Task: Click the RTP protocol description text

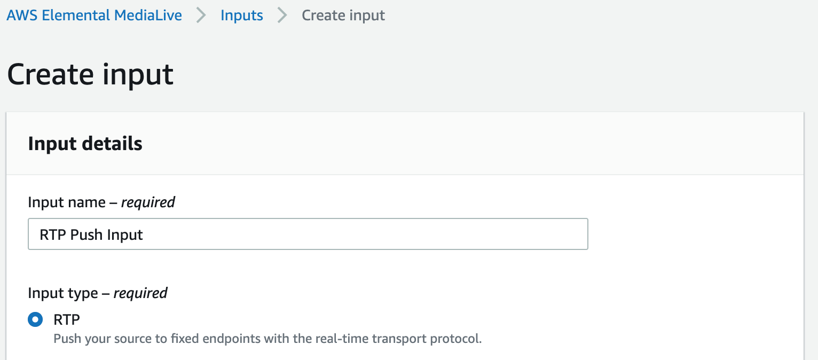Action: (267, 338)
